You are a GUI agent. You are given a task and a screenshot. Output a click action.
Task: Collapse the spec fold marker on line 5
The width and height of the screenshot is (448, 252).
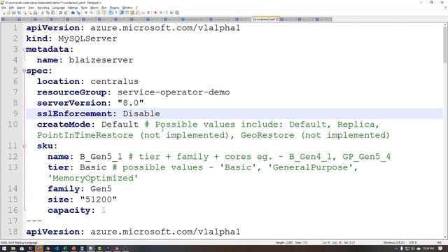click(x=24, y=71)
